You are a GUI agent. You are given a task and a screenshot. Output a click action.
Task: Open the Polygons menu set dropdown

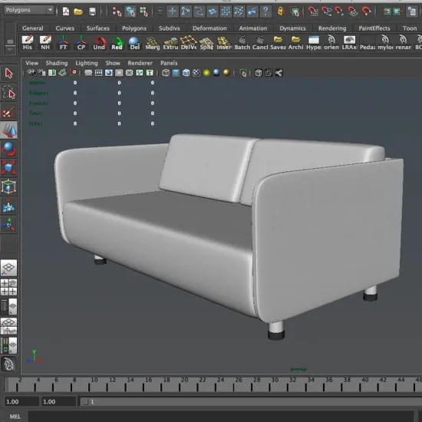click(x=28, y=10)
